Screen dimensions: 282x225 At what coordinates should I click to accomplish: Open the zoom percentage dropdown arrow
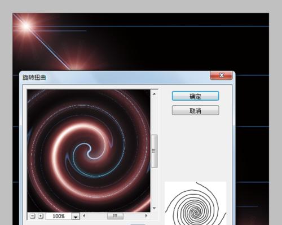[x=76, y=217]
